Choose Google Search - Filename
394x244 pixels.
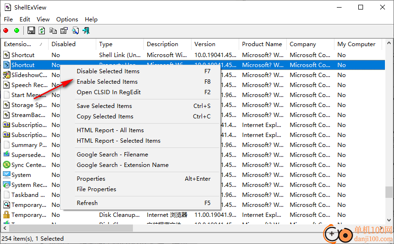click(141, 155)
